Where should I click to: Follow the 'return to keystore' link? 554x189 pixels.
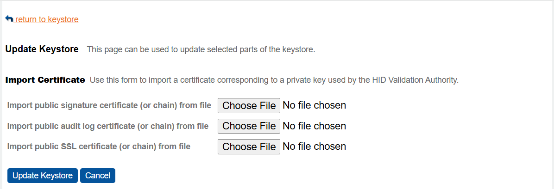coord(47,19)
